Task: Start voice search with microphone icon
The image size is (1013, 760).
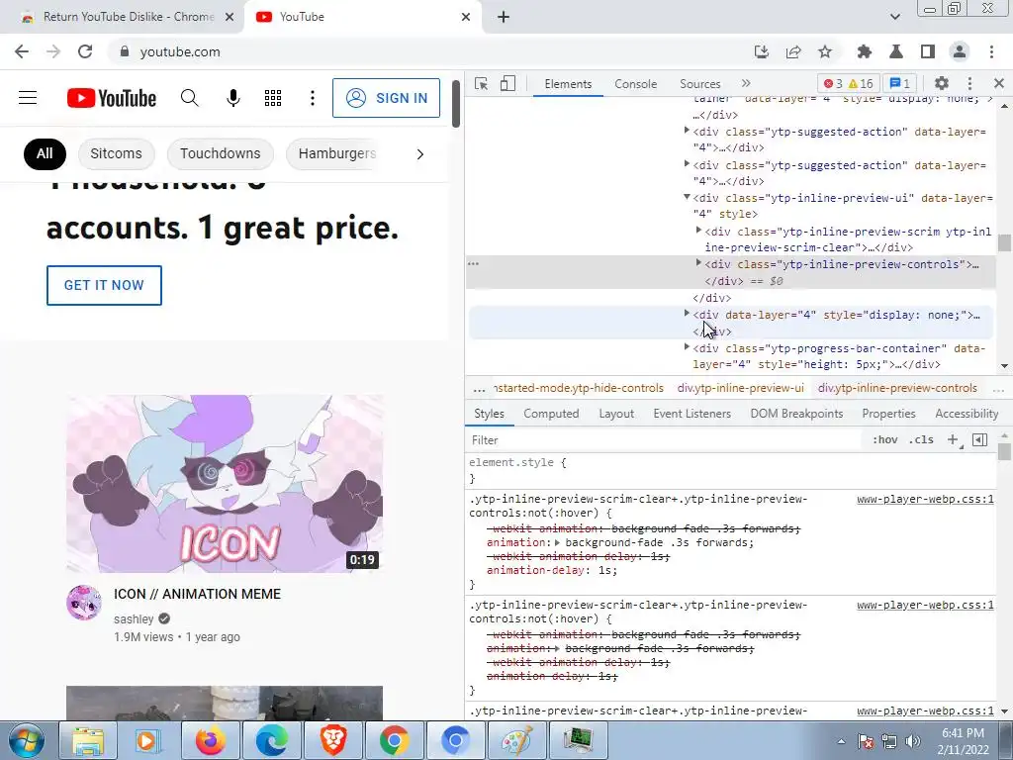Action: [x=233, y=98]
